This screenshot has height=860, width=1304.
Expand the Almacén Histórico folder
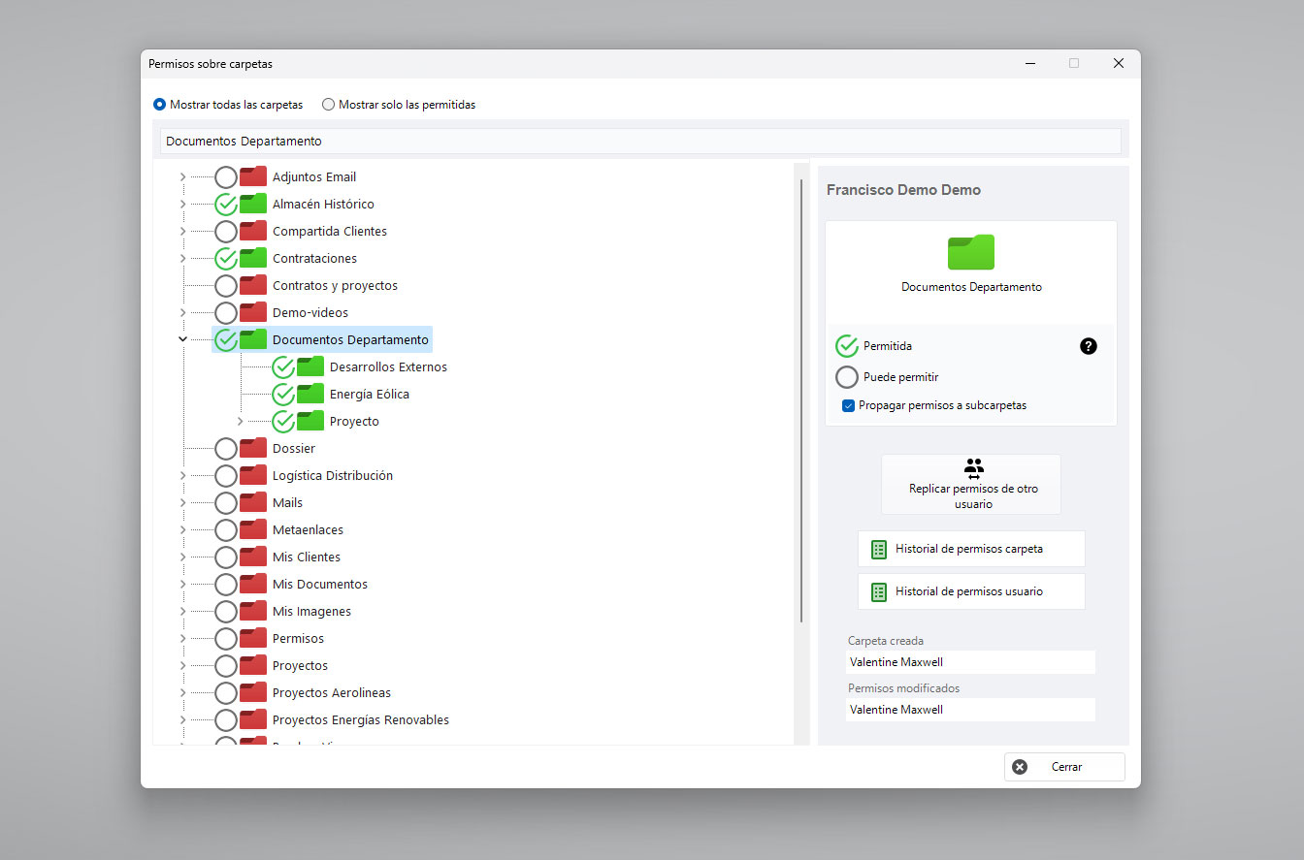pyautogui.click(x=182, y=204)
